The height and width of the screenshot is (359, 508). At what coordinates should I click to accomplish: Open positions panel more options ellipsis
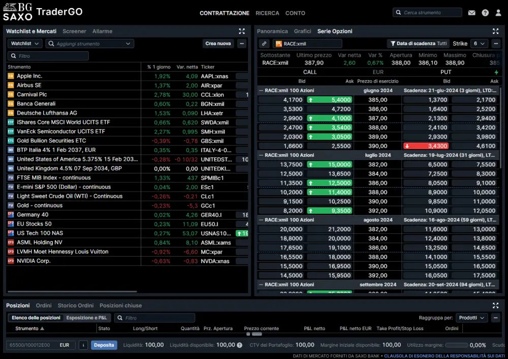(x=496, y=317)
